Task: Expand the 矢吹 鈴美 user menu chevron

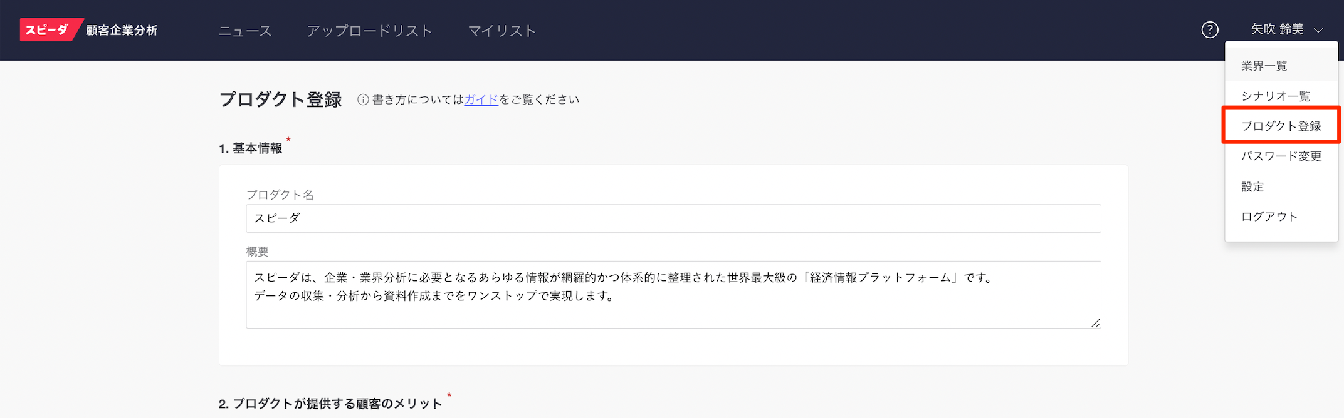Action: coord(1318,30)
